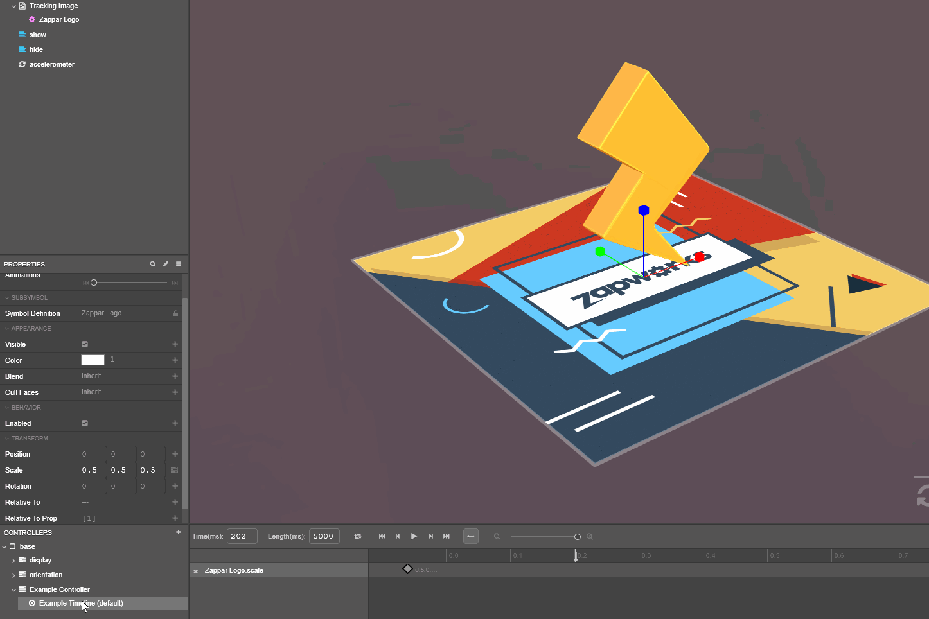Click the blue Z-axis gizmo handle
This screenshot has width=929, height=619.
click(x=644, y=210)
